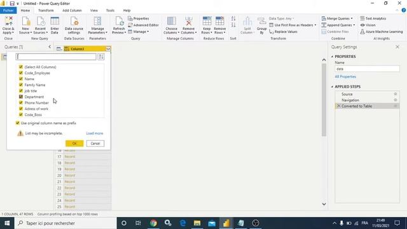Open Use First Row as Headers dropdown
This screenshot has height=229, width=407.
coord(293,25)
